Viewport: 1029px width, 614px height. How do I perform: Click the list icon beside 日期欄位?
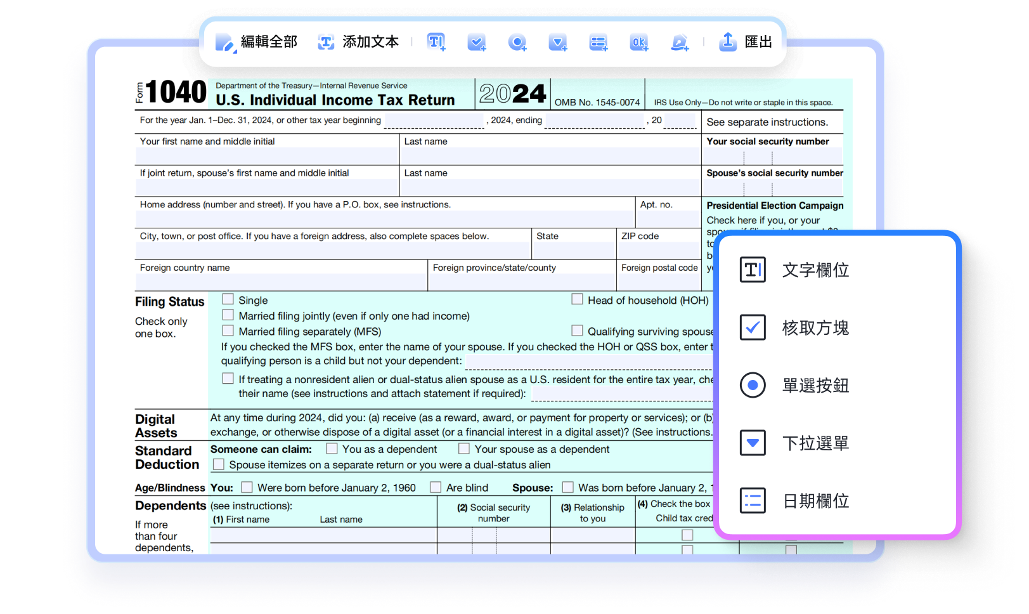tap(753, 500)
